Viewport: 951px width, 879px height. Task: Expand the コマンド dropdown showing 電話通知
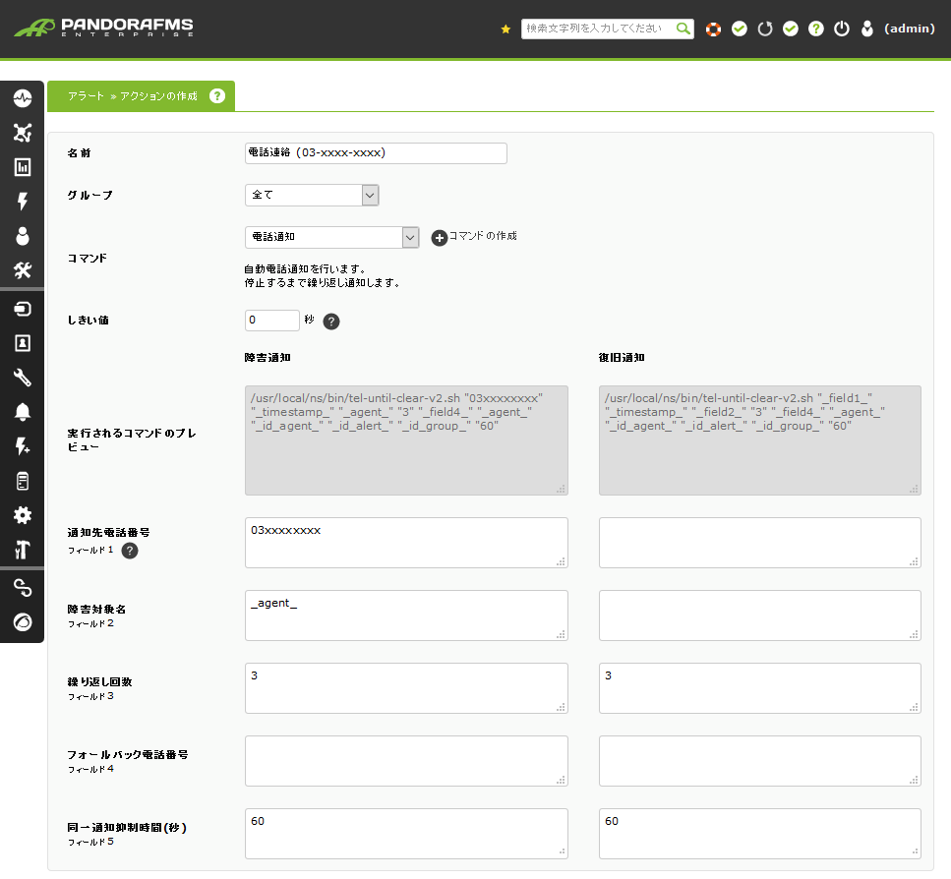(331, 237)
